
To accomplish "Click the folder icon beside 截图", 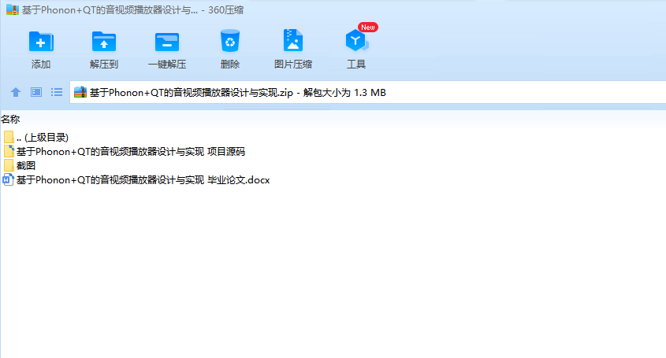I will pos(9,165).
